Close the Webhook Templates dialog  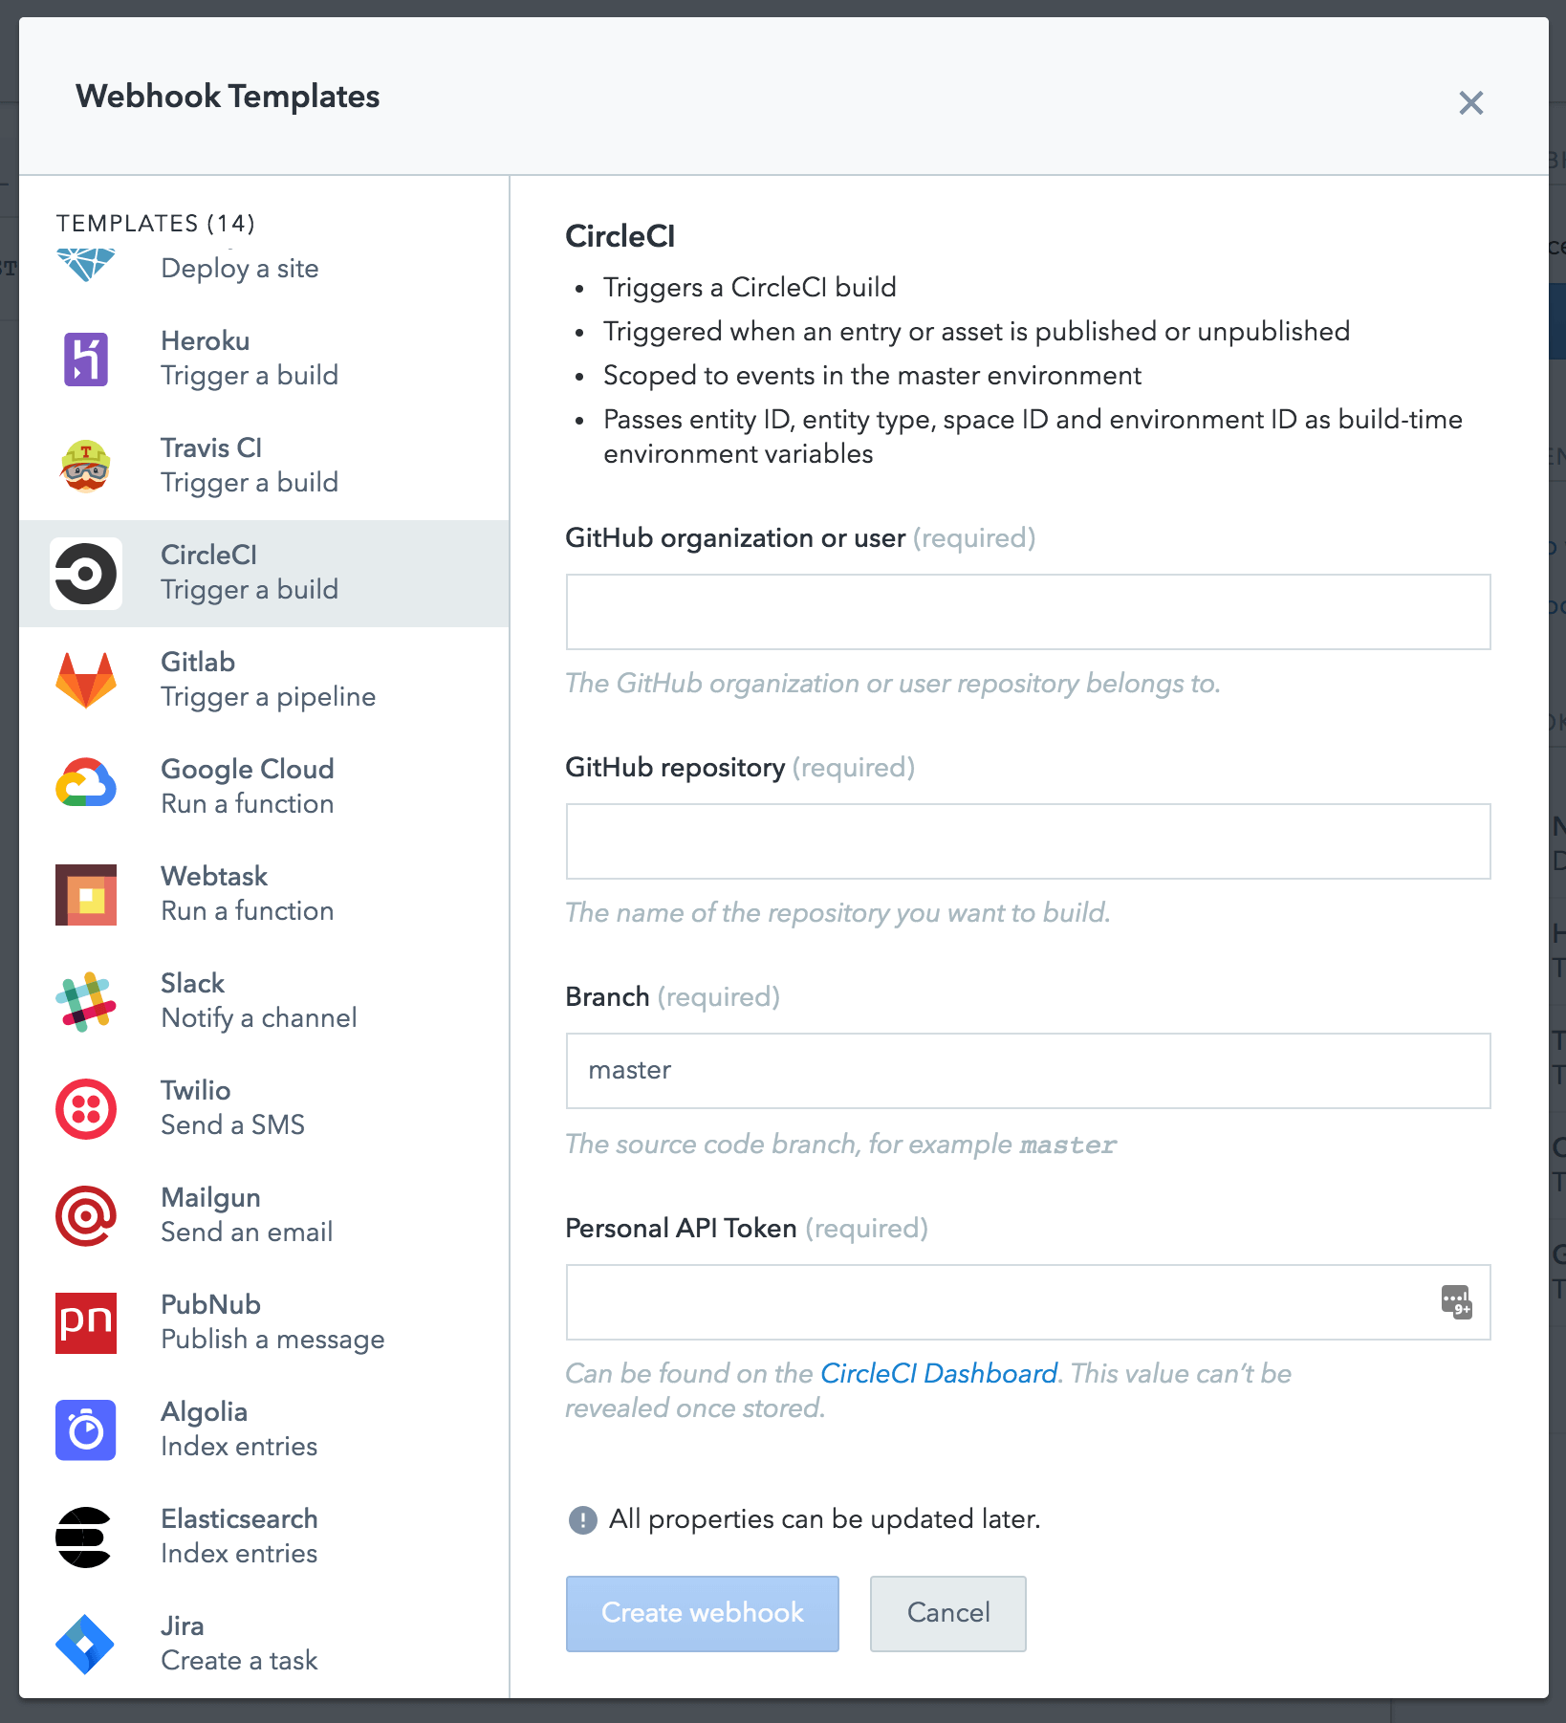coord(1470,103)
